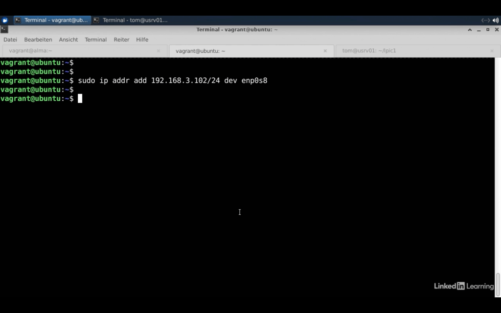Activate Terminal - vagrant@ub taskbar button
The width and height of the screenshot is (501, 313).
[x=52, y=20]
